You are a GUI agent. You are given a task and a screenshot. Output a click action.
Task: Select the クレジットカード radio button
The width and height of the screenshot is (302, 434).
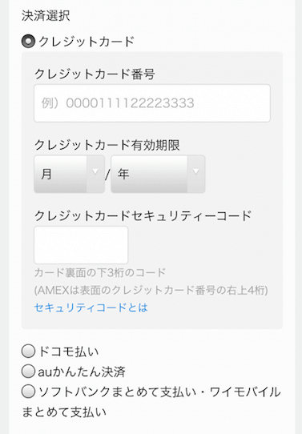tap(28, 42)
